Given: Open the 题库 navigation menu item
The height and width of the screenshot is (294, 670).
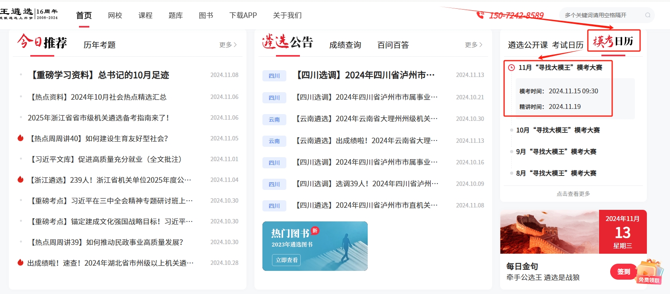Looking at the screenshot, I should pyautogui.click(x=175, y=16).
